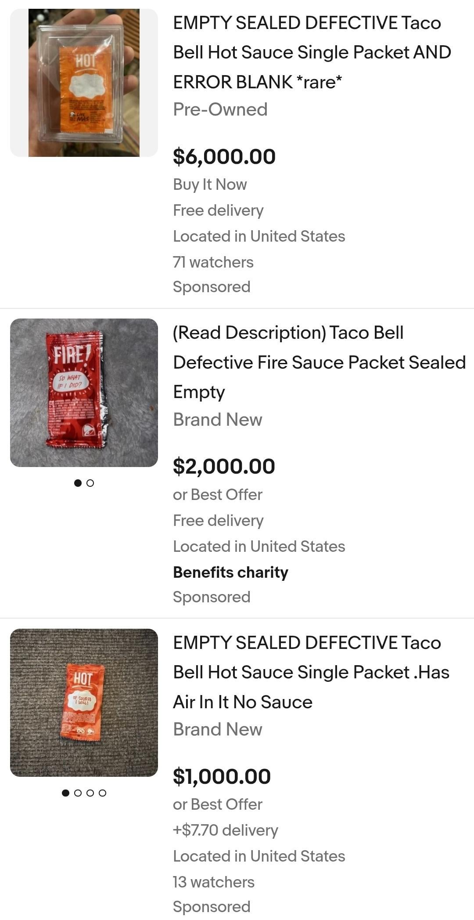Click the $6,000.00 price
Viewport: 474px width, 920px height.
pyautogui.click(x=224, y=157)
